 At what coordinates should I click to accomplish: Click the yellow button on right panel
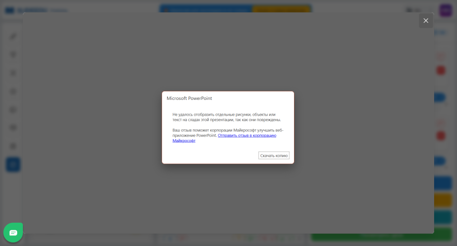click(443, 200)
